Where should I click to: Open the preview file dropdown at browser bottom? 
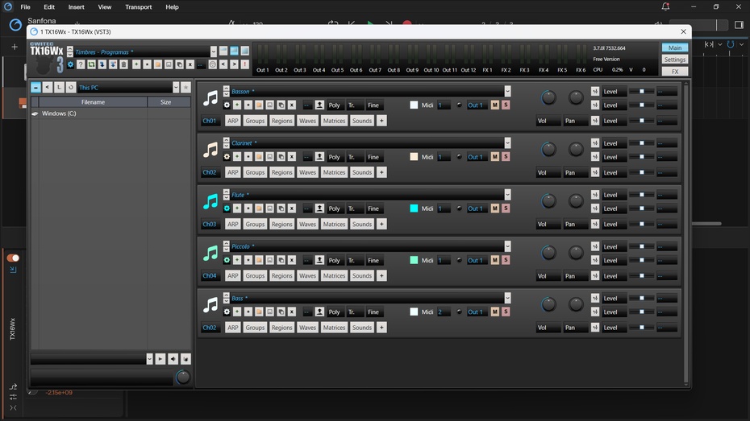point(150,359)
